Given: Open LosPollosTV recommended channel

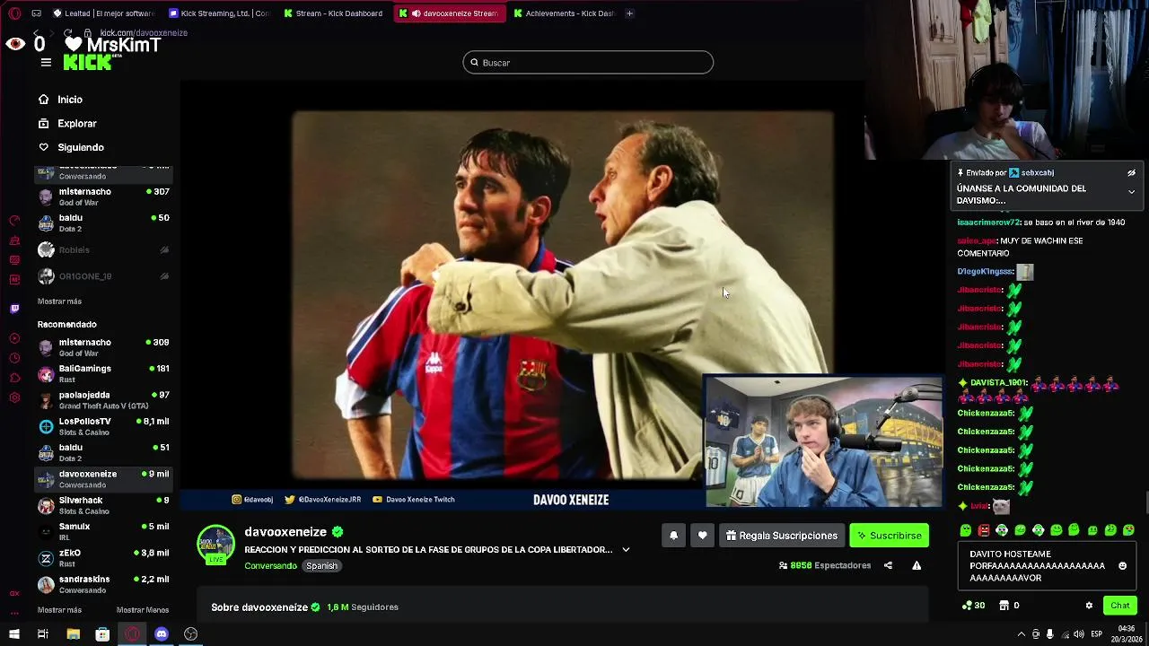Looking at the screenshot, I should (103, 426).
